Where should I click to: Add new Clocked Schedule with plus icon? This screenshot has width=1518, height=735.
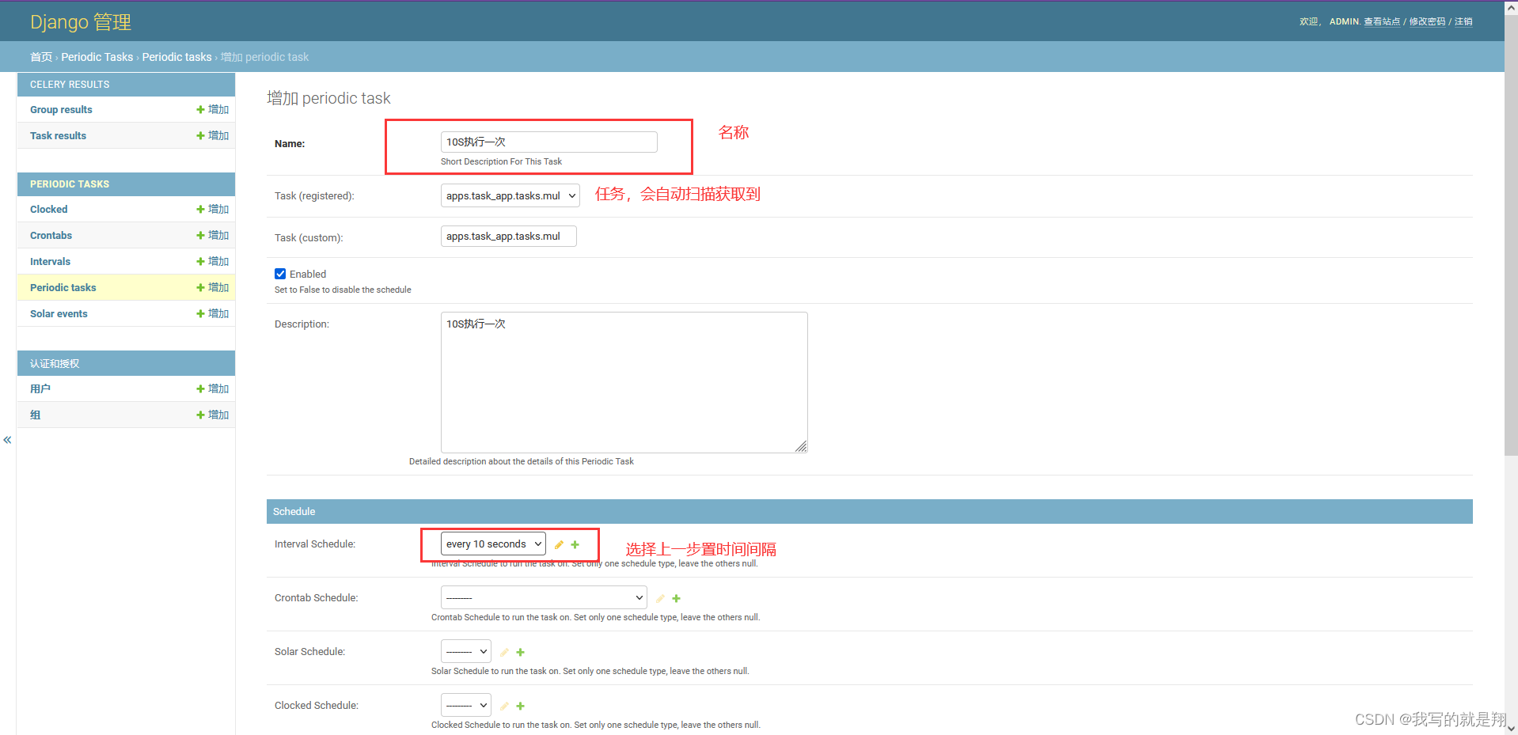click(x=521, y=706)
